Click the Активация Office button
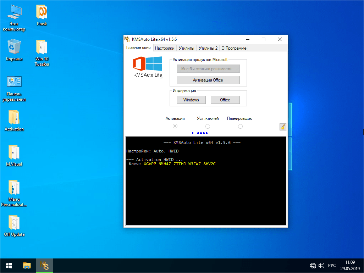The width and height of the screenshot is (364, 273). 208,80
